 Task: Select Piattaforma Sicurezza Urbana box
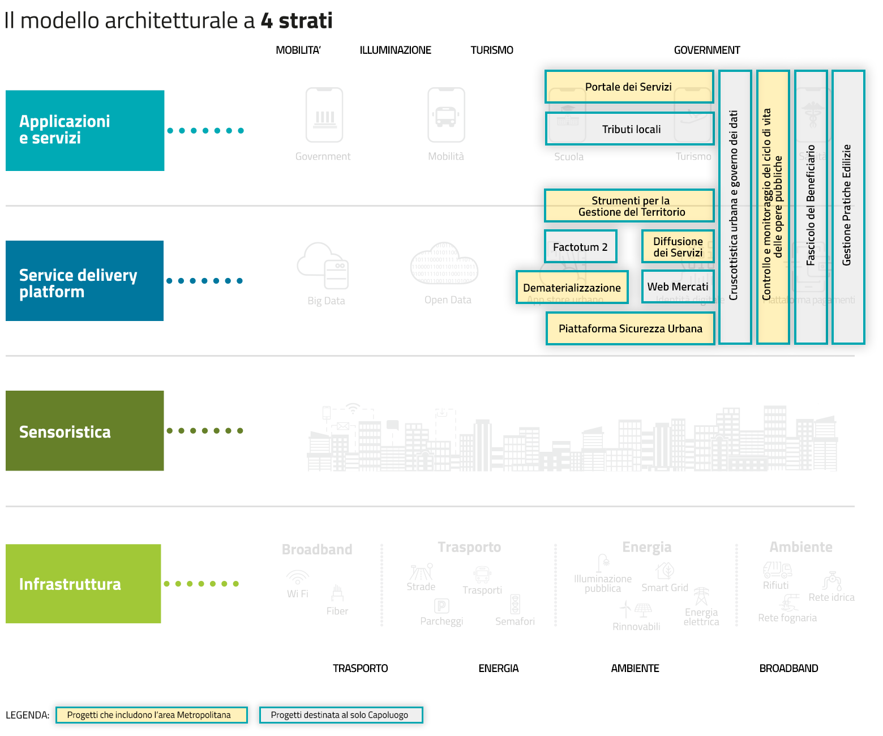pyautogui.click(x=630, y=328)
